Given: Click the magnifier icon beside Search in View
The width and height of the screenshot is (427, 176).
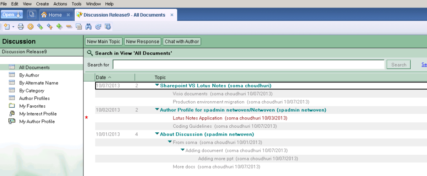Looking at the screenshot, I should click(x=90, y=53).
